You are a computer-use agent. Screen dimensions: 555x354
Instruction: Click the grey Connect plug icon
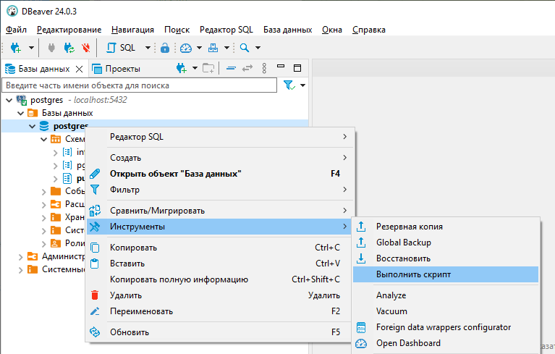(x=51, y=48)
